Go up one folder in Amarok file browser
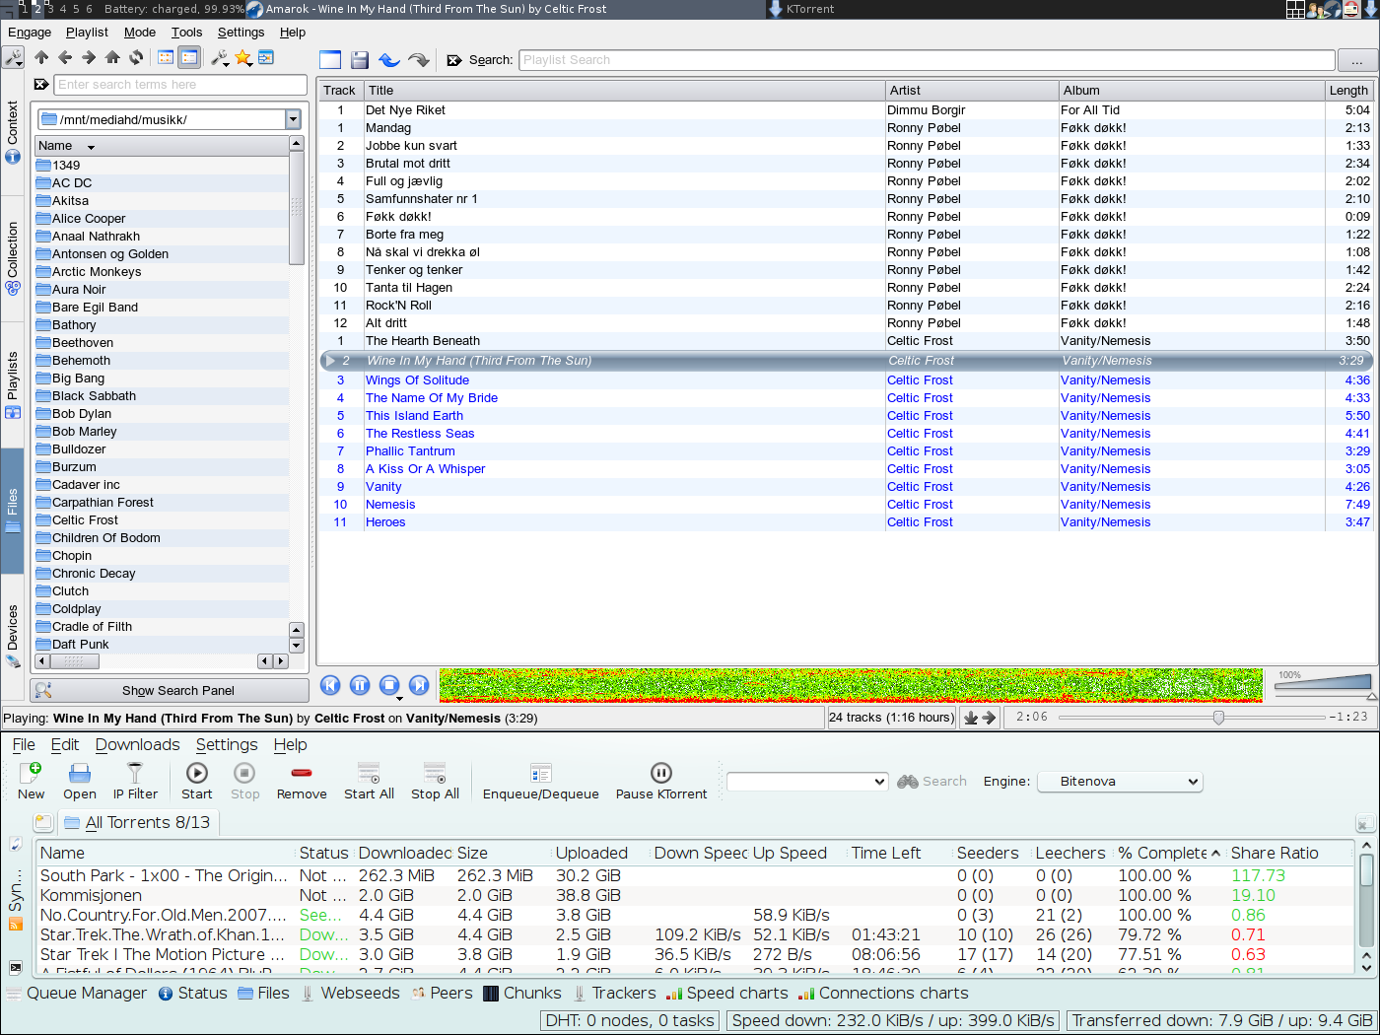 (x=41, y=58)
